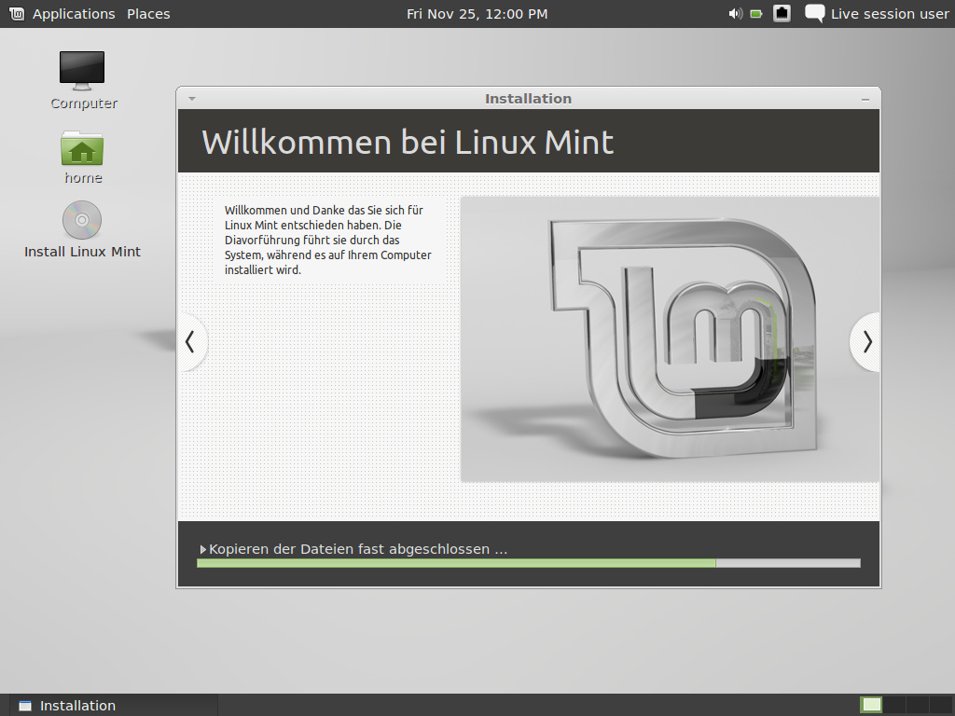Click the Installation window title text

pos(528,99)
